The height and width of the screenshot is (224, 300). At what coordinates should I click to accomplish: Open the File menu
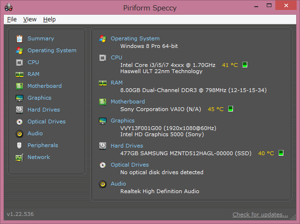12,19
